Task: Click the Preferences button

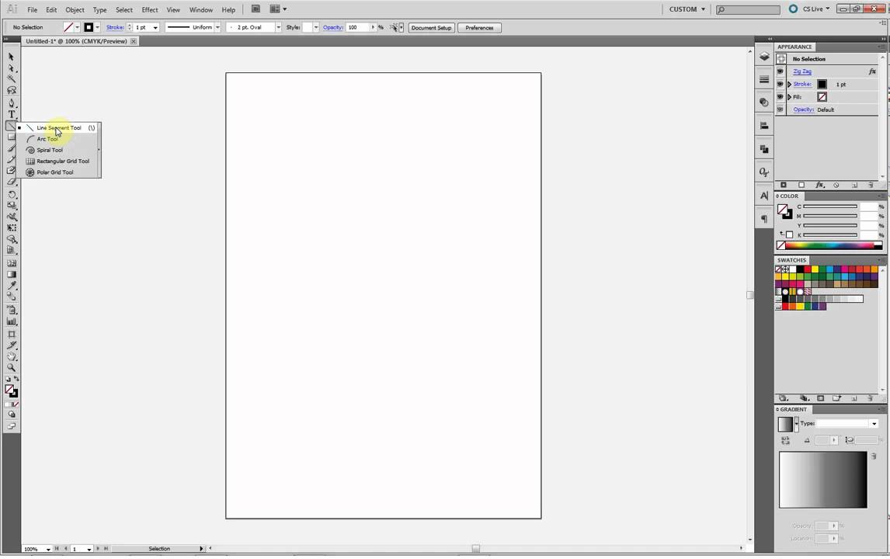Action: (479, 27)
